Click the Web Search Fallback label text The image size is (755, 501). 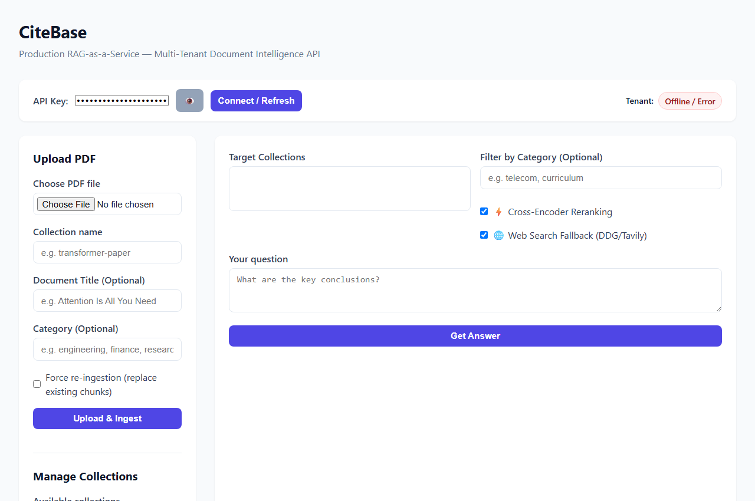click(x=577, y=236)
